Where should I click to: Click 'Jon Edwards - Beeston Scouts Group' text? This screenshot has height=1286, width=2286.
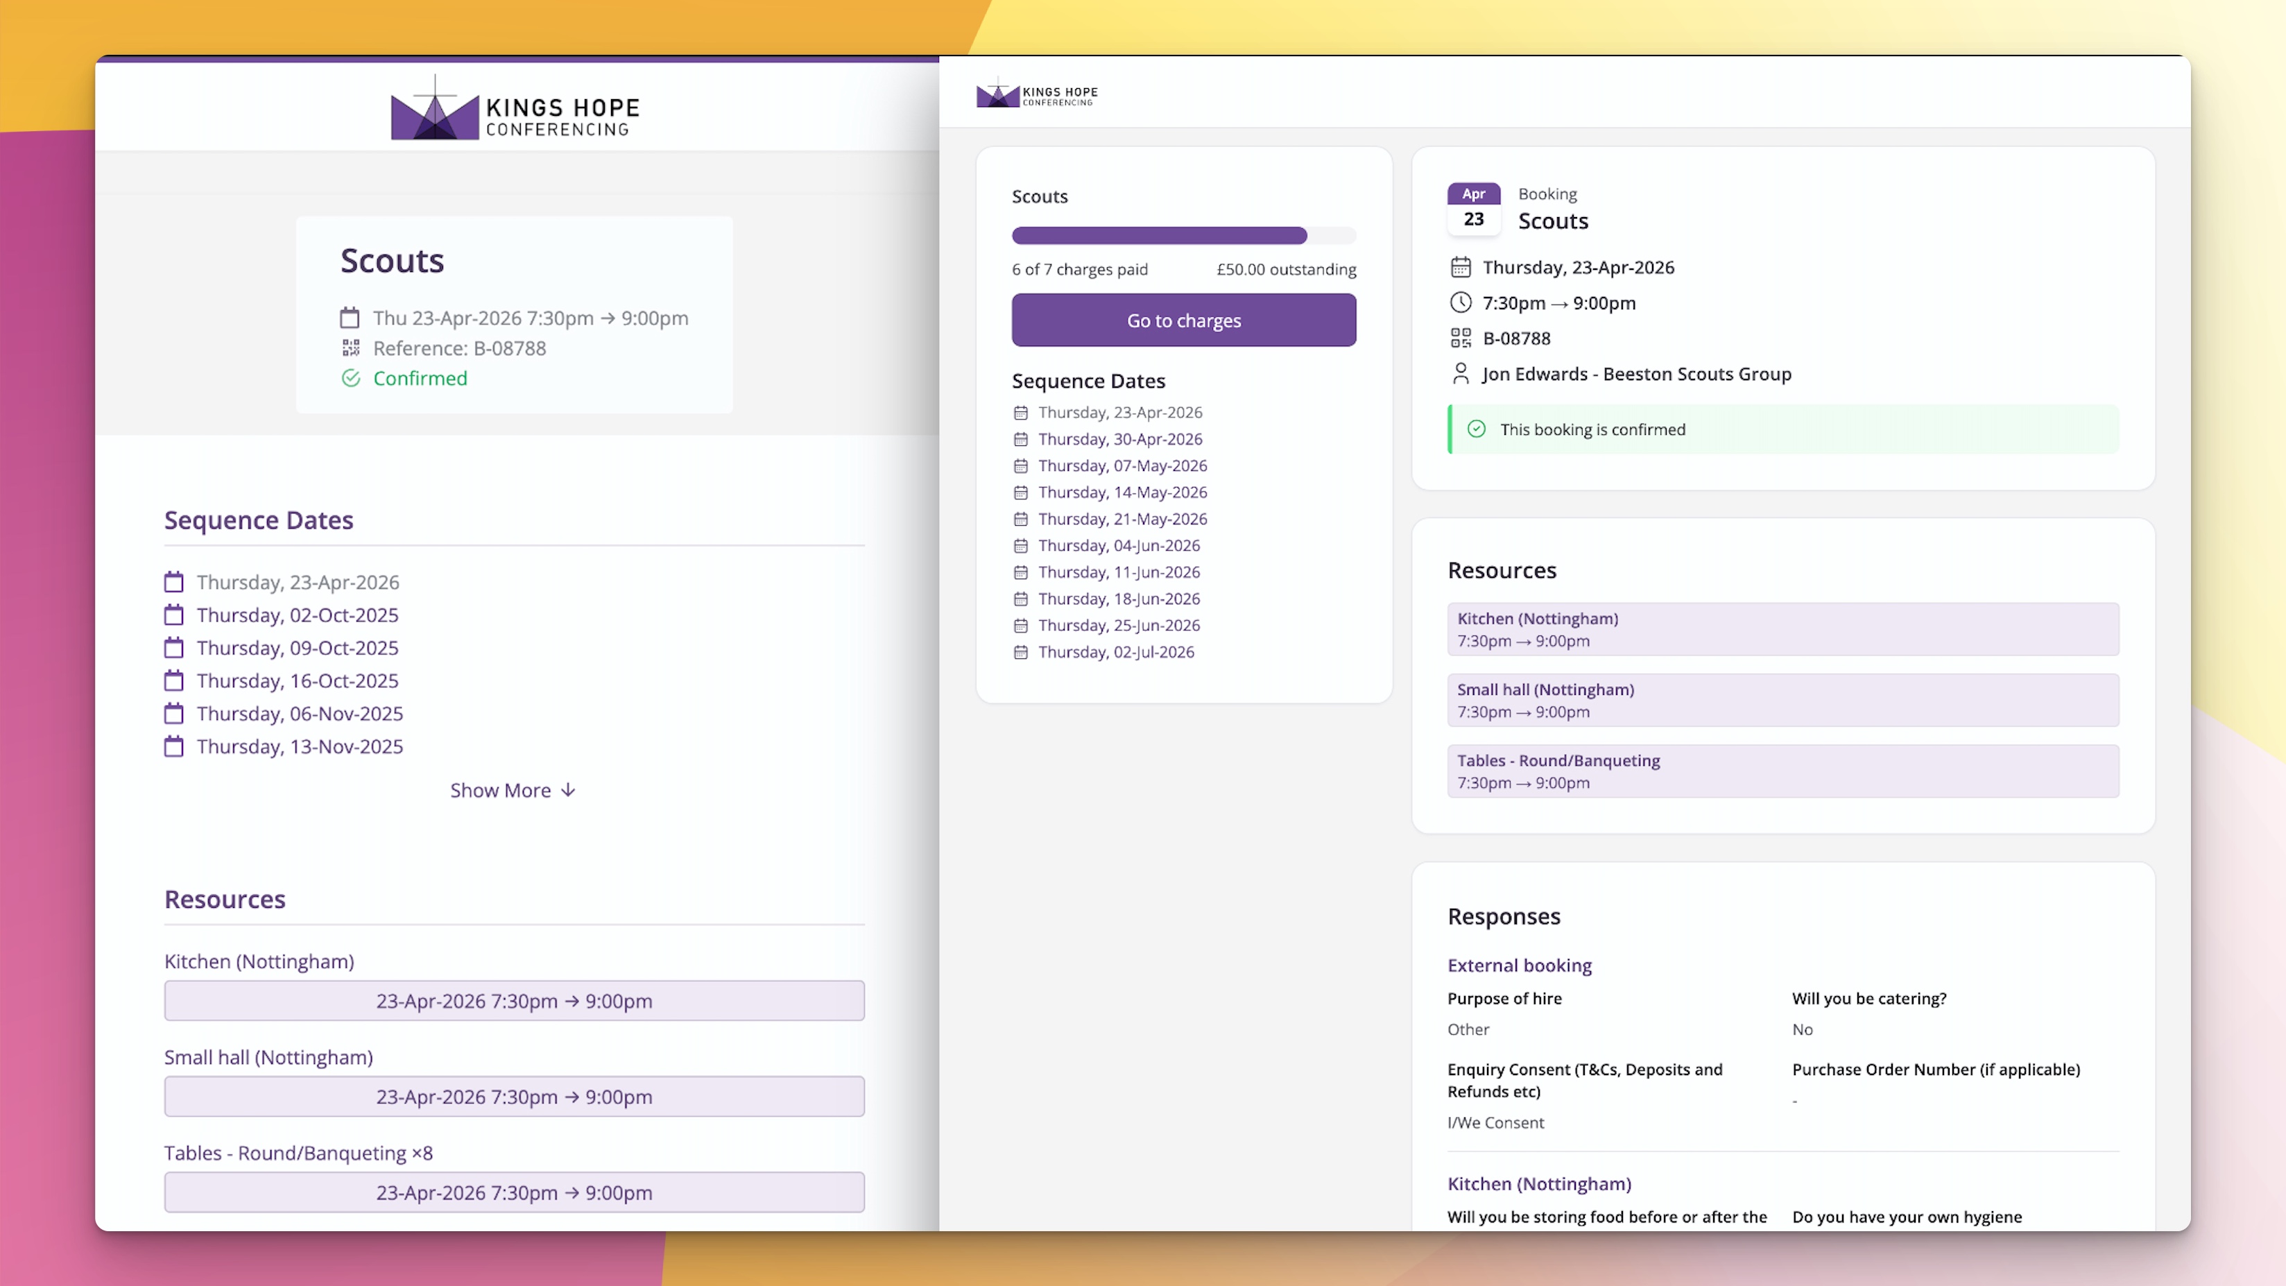1636,374
